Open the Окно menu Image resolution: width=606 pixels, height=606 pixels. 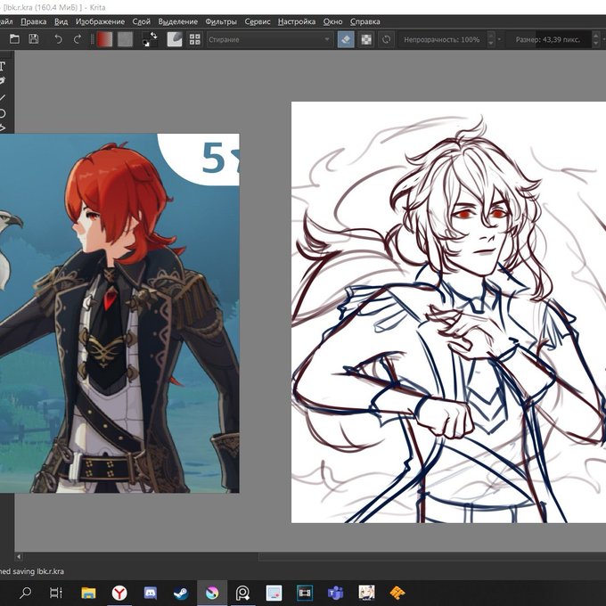tap(332, 21)
